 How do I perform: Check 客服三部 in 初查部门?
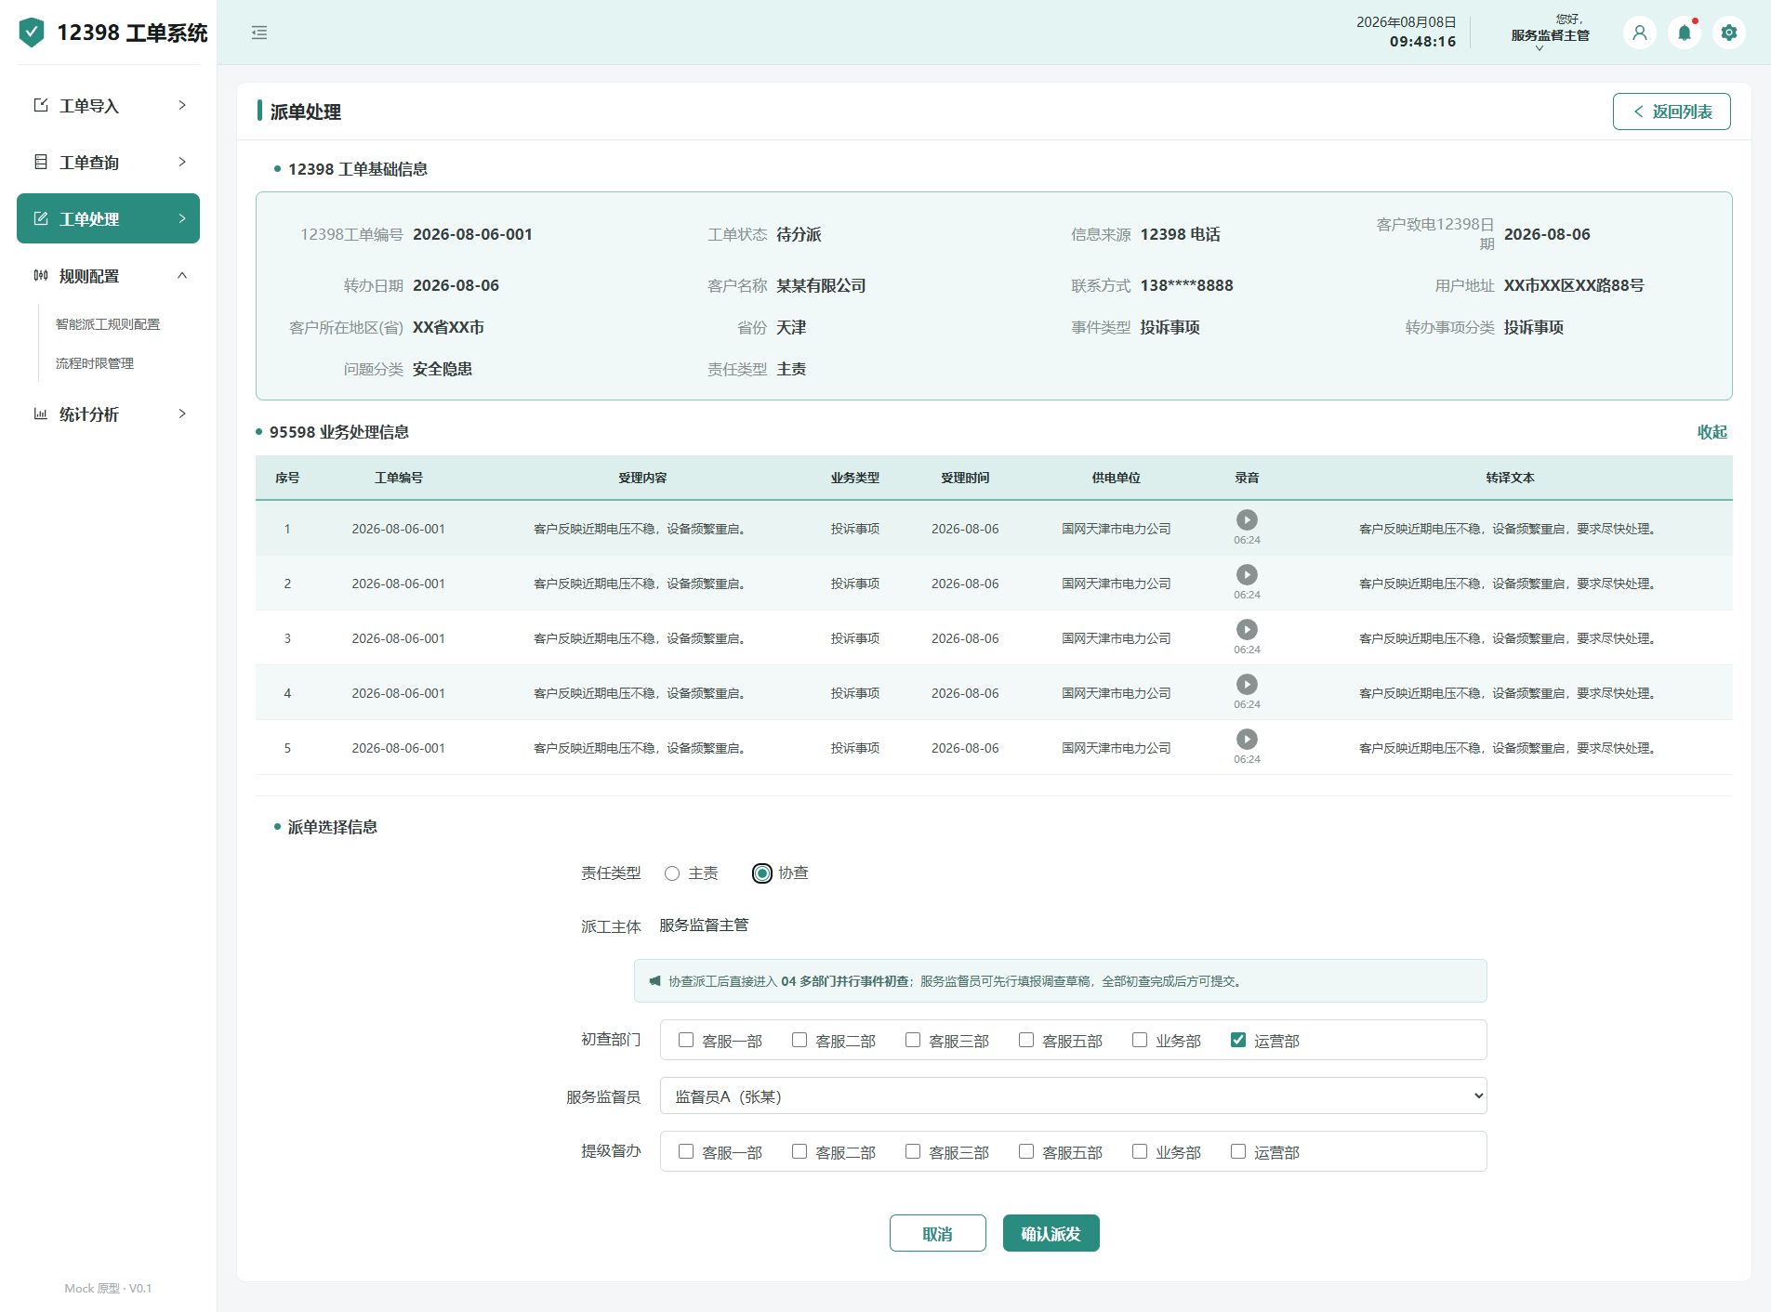coord(913,1040)
